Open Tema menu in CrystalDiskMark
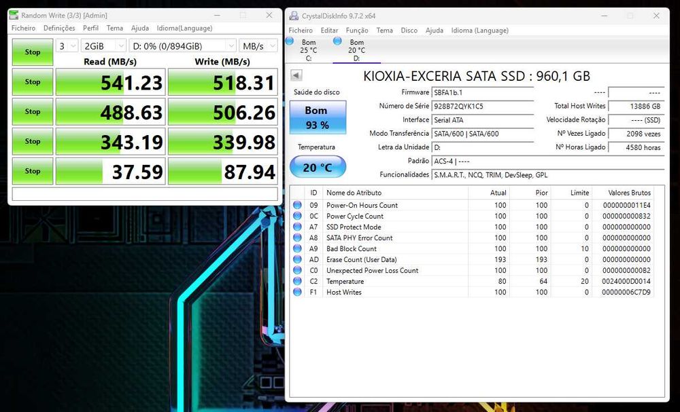Viewport: 680px width, 412px height. click(115, 28)
